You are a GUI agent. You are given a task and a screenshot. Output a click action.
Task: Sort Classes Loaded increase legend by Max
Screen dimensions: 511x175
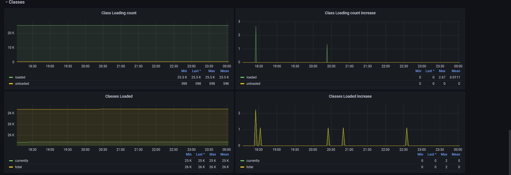444,154
